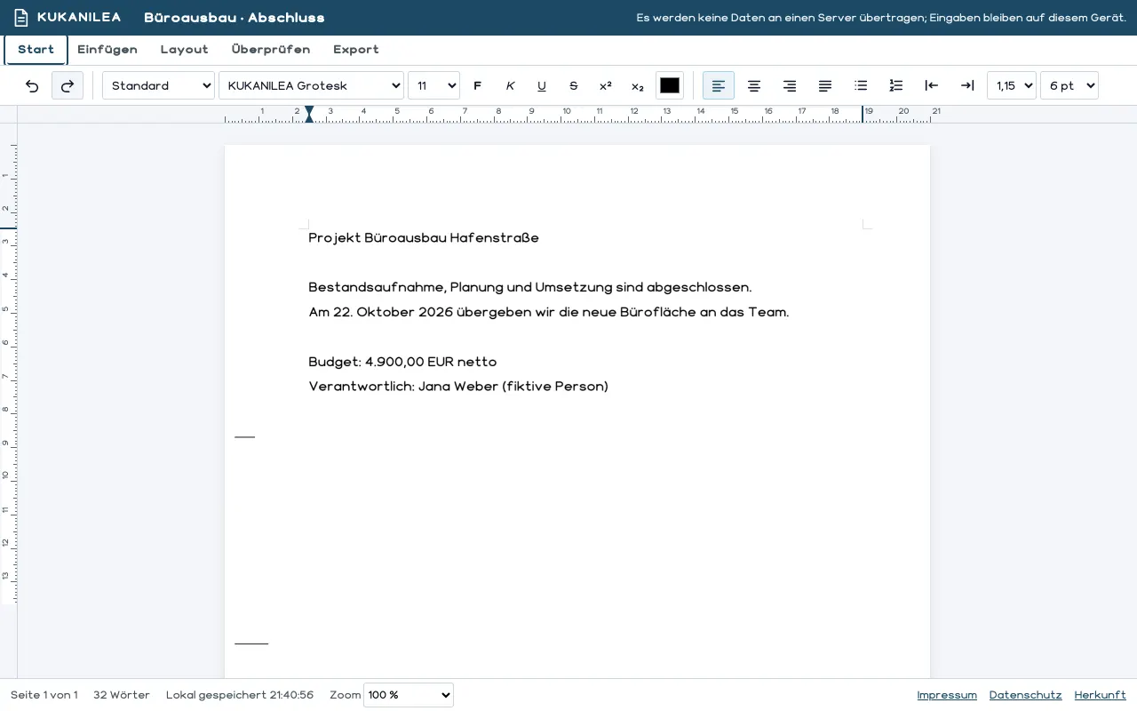This screenshot has width=1137, height=711.
Task: Click the 32 Wörter word count
Action: point(122,695)
